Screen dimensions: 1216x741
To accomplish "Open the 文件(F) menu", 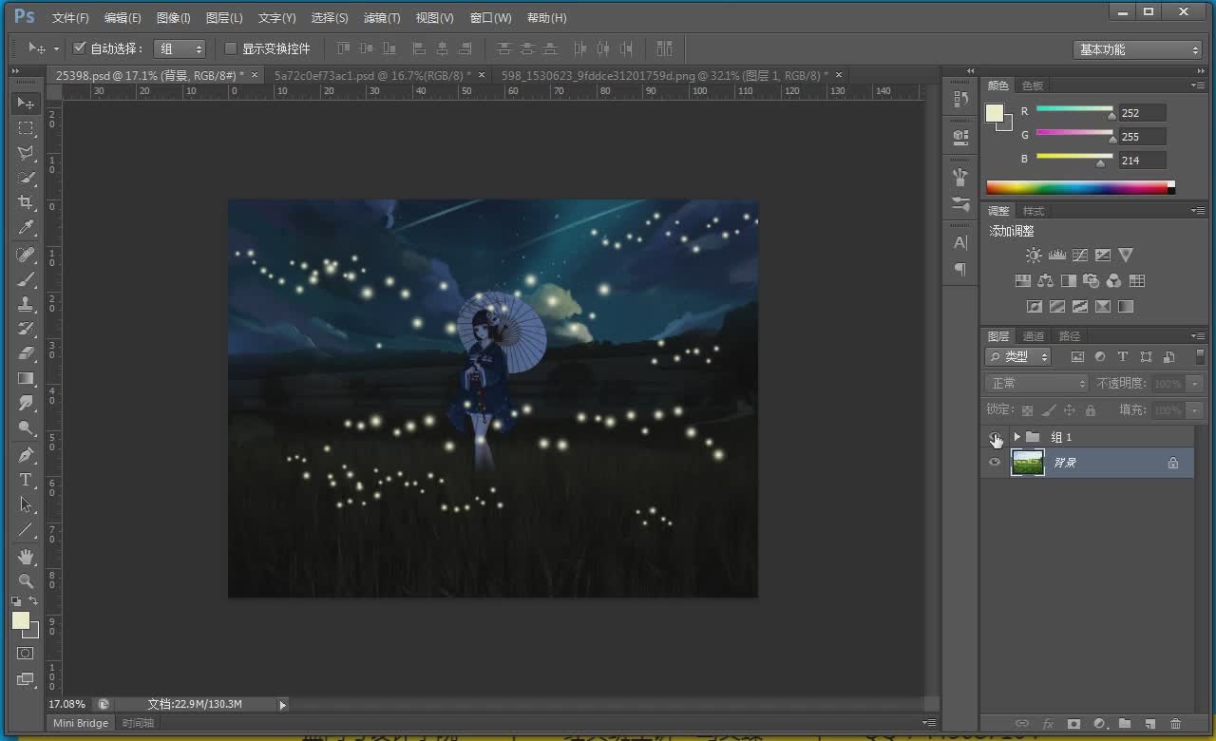I will point(70,18).
